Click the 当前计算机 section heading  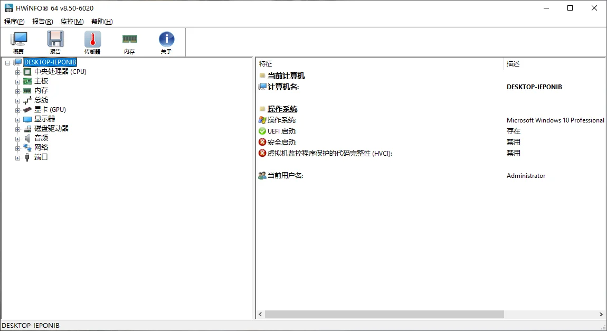286,75
